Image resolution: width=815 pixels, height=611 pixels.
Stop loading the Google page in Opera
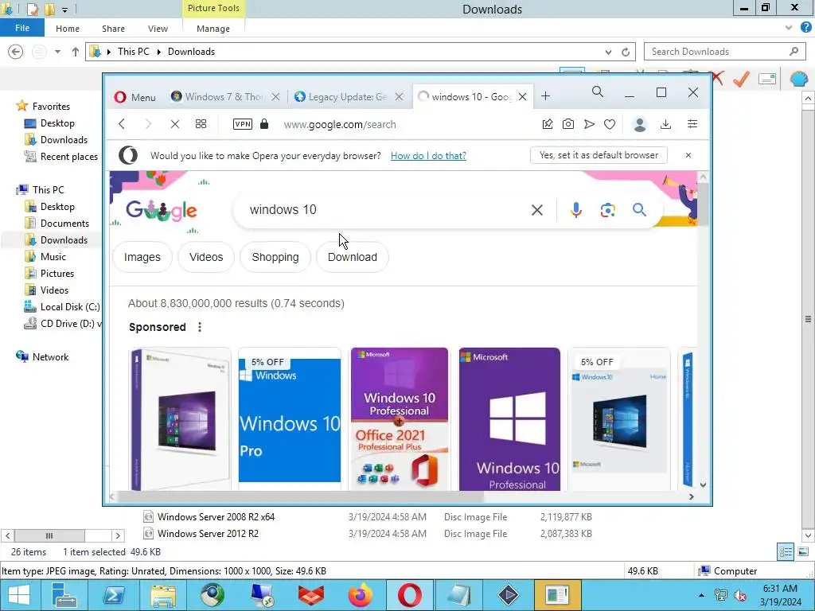click(x=174, y=124)
